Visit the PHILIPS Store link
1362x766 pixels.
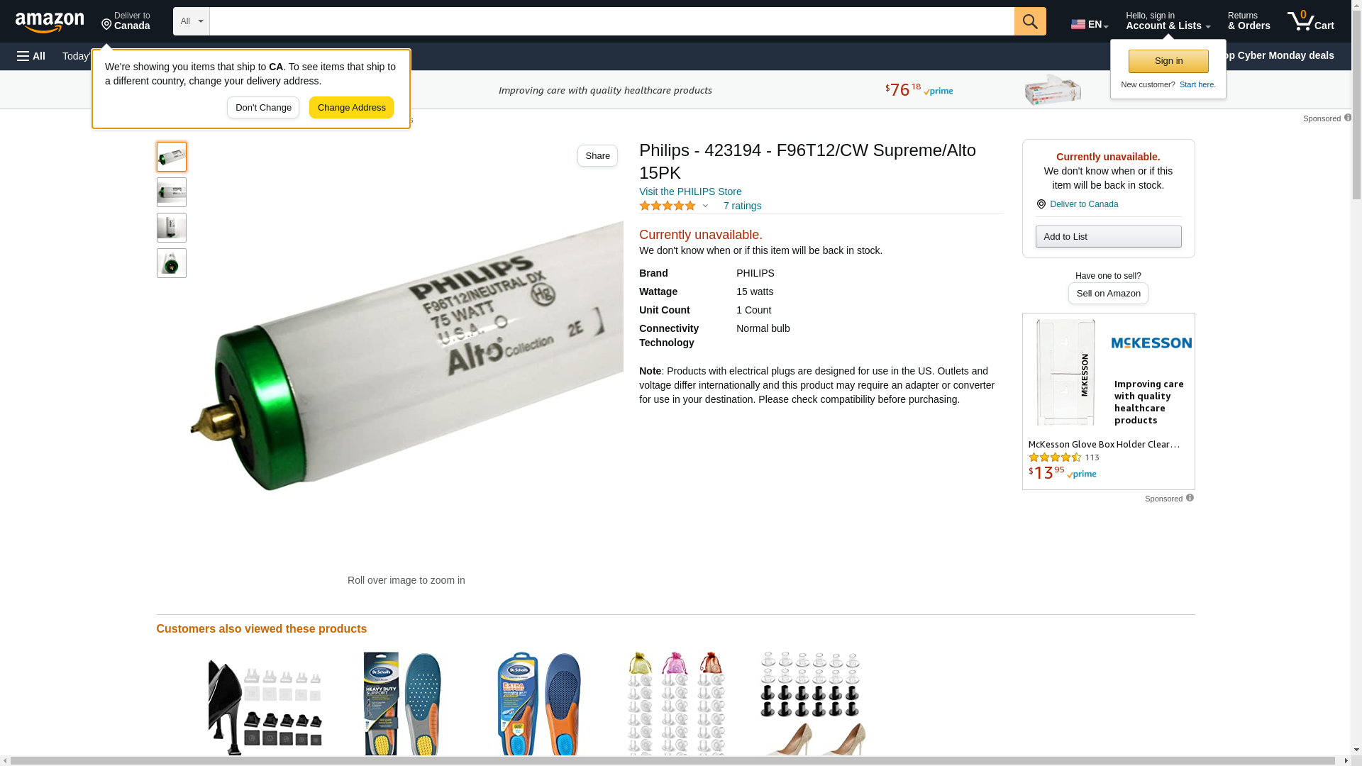point(690,191)
